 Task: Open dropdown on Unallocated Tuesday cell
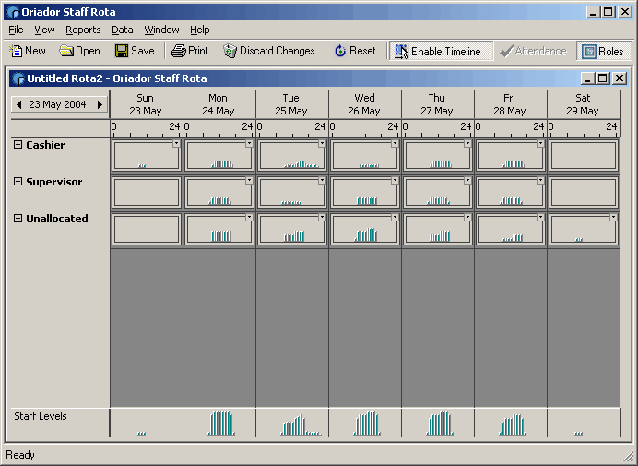click(x=322, y=218)
